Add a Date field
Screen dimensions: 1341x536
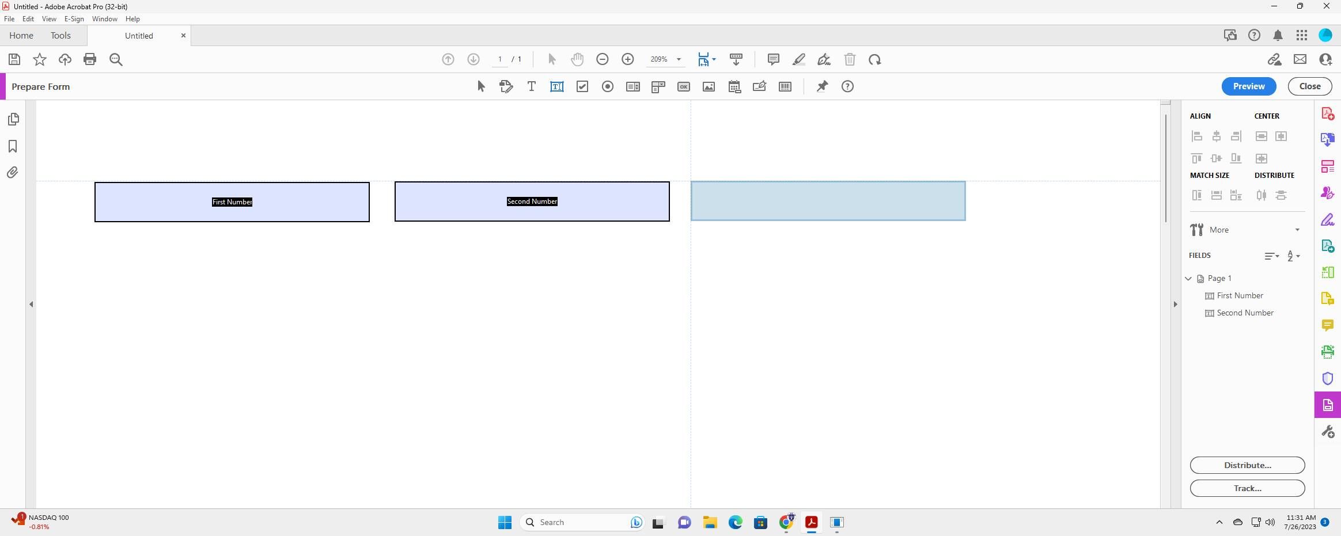tap(734, 86)
